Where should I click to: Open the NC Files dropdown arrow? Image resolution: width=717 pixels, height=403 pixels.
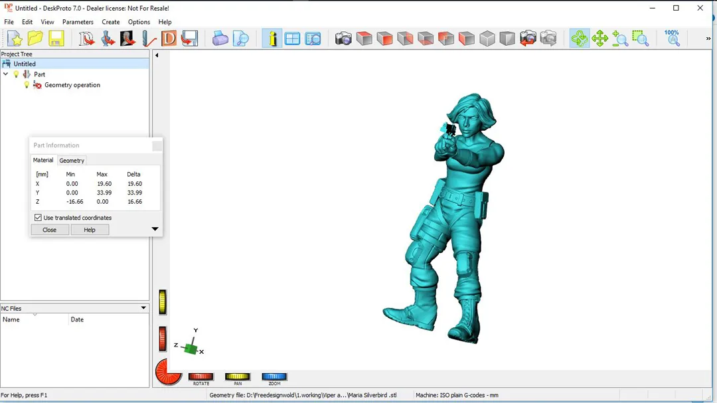(143, 308)
